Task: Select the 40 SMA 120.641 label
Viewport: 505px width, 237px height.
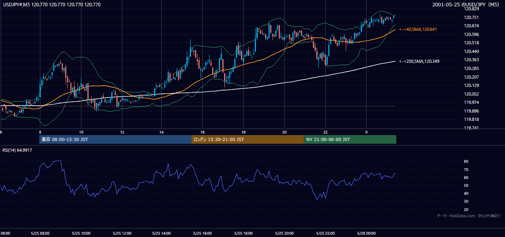Action: tap(418, 30)
